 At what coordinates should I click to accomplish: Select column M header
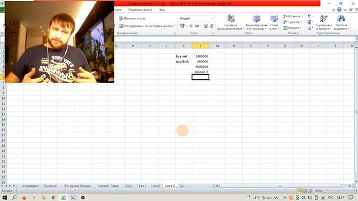click(x=218, y=46)
